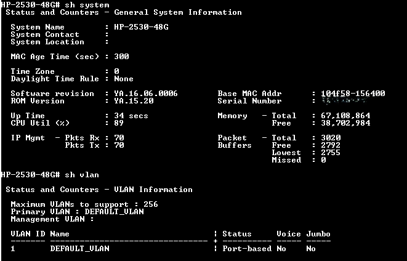Click the Management VLAN label
The height and width of the screenshot is (261, 407).
[x=47, y=219]
